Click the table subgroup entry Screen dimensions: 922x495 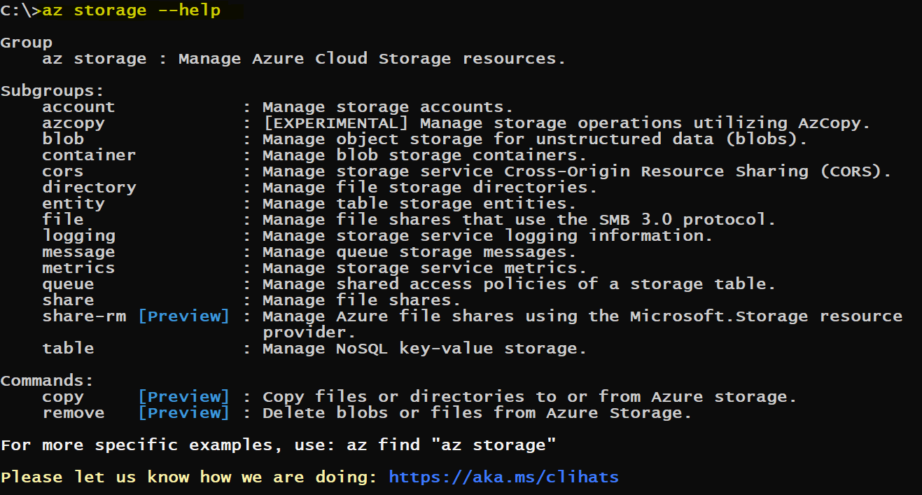[x=68, y=348]
